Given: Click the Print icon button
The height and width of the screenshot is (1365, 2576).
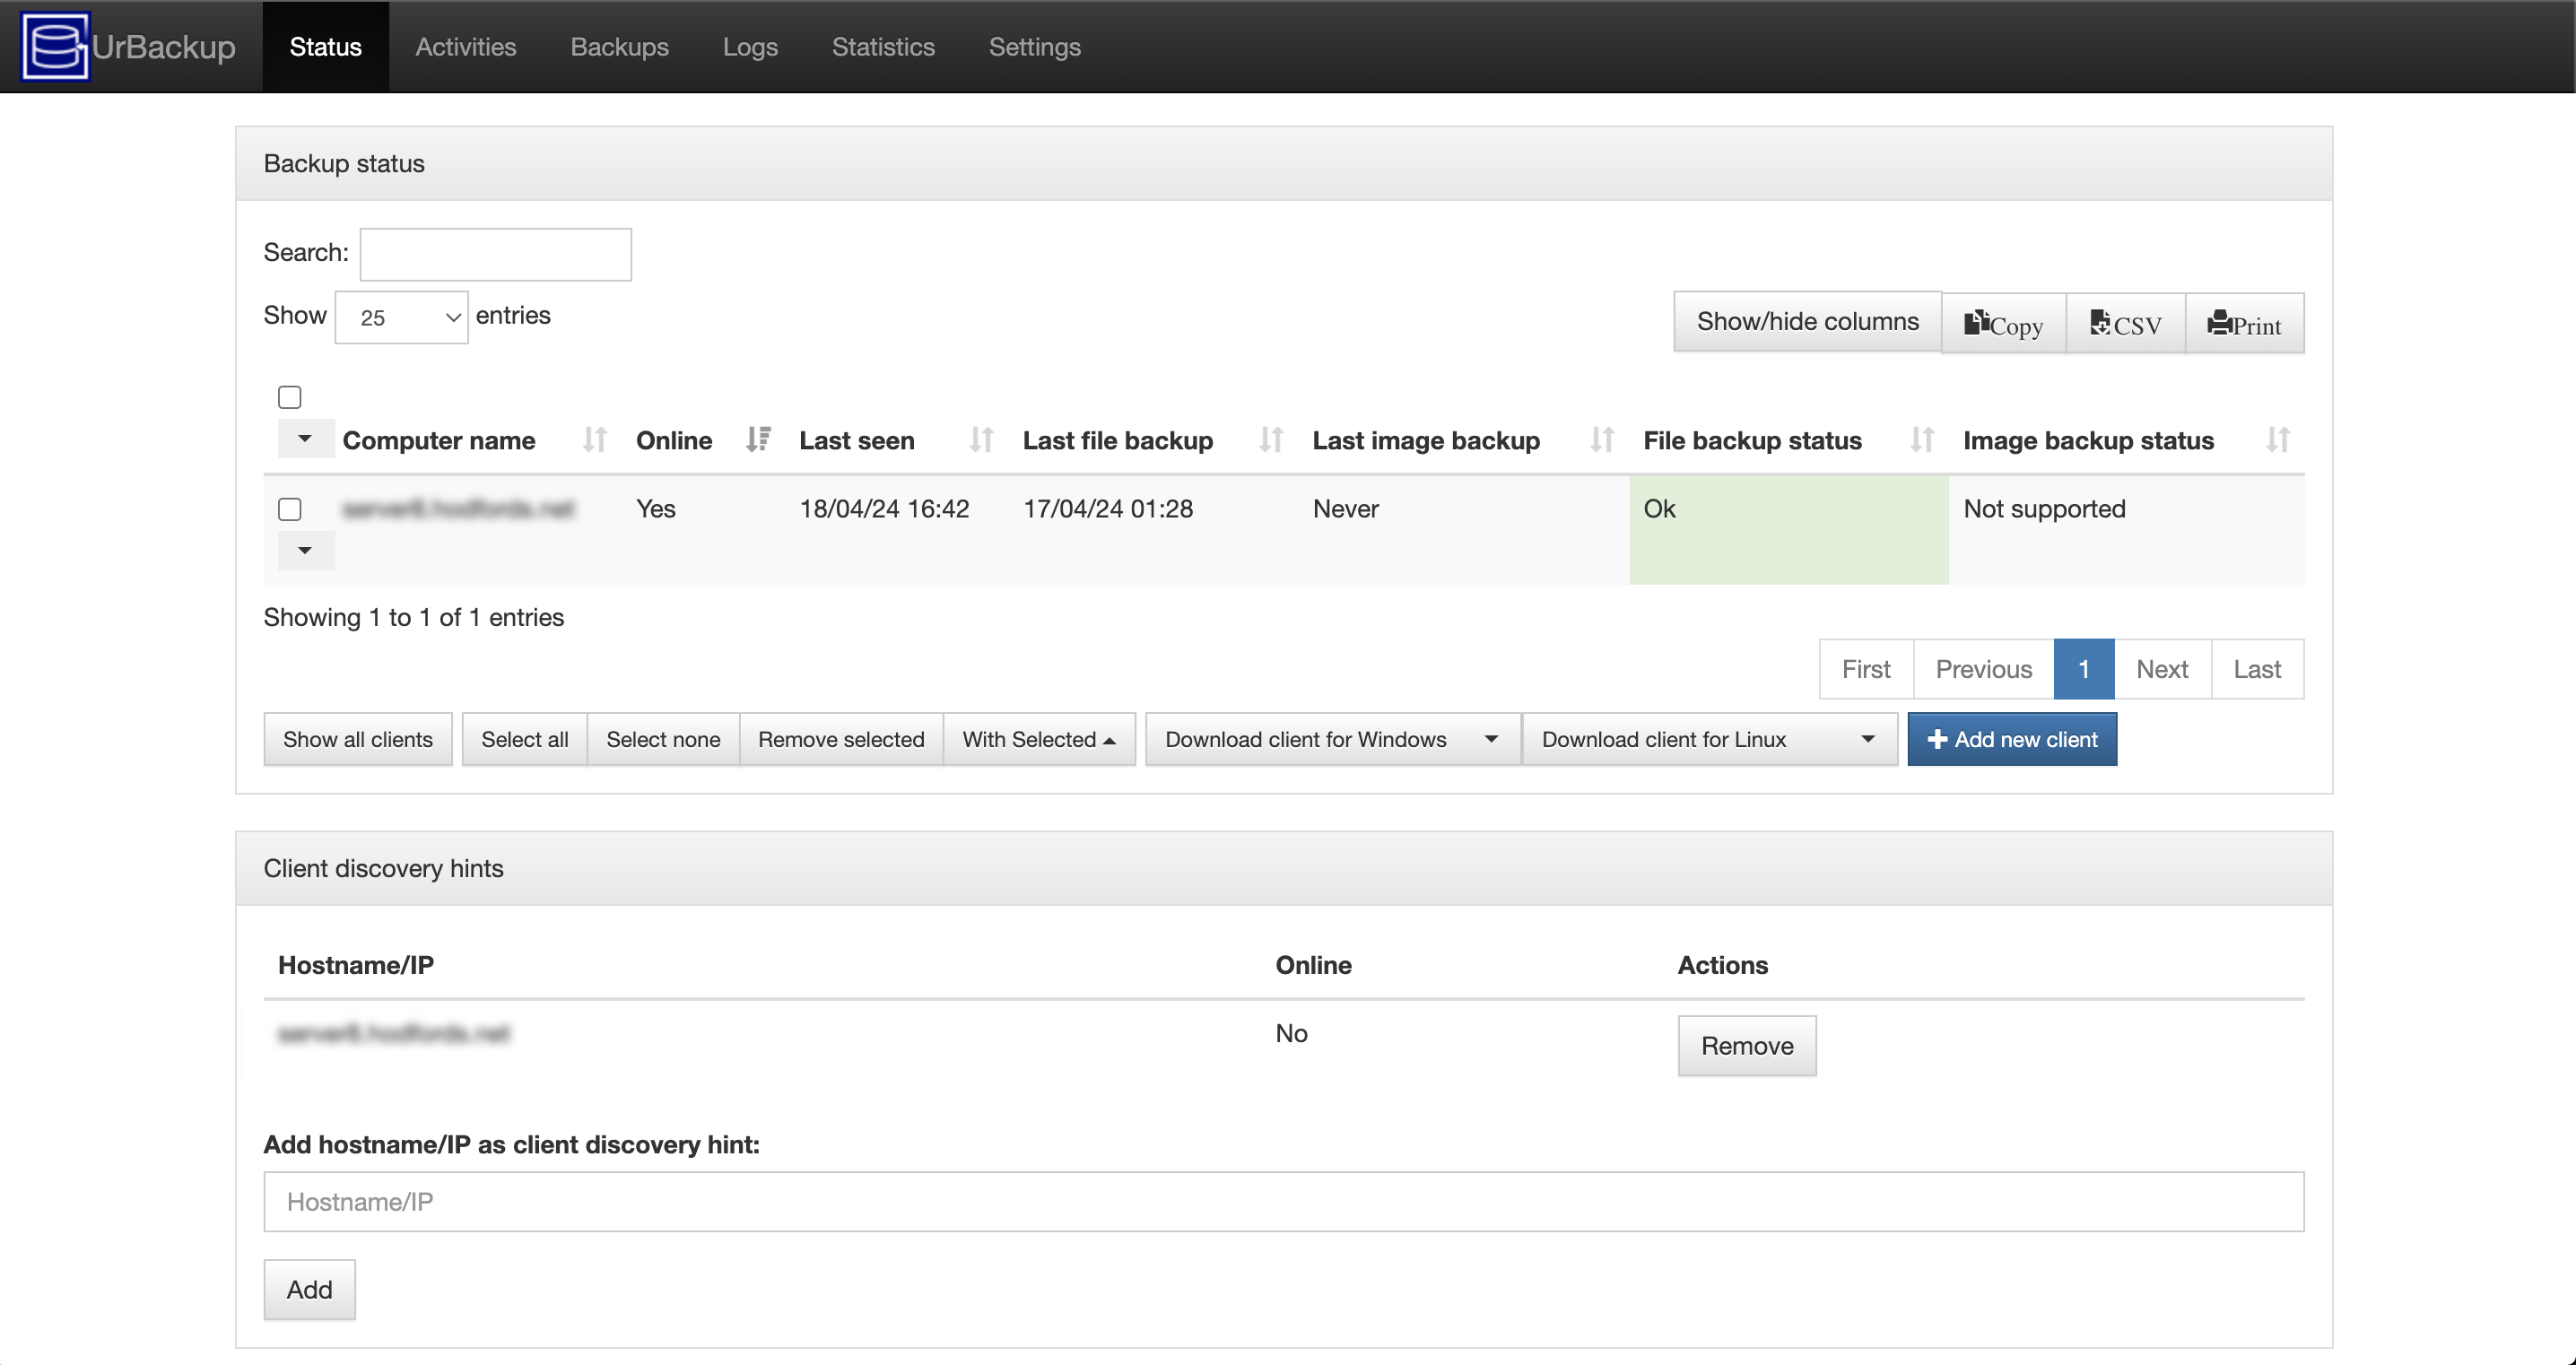Looking at the screenshot, I should (x=2244, y=323).
